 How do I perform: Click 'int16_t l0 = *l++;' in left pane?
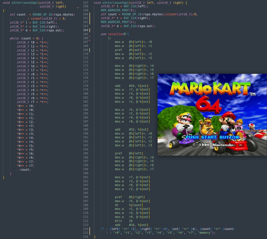tap(33, 42)
